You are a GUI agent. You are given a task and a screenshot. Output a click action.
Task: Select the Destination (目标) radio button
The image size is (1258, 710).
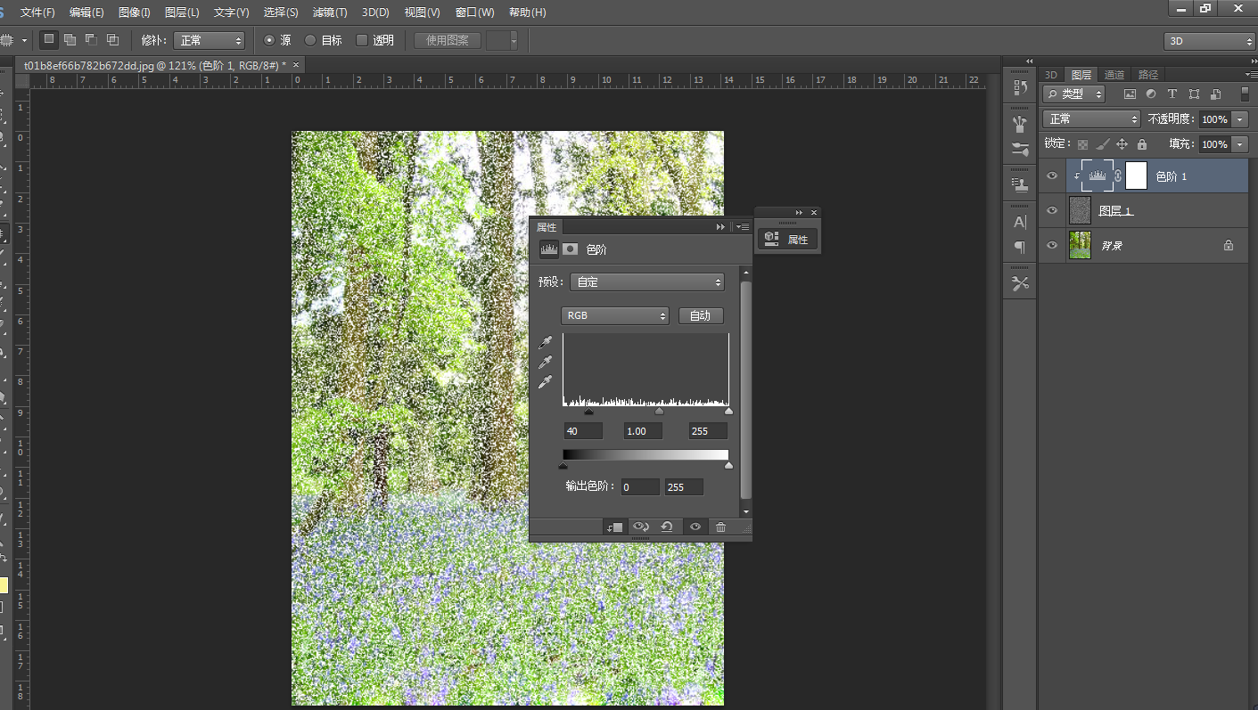[310, 40]
